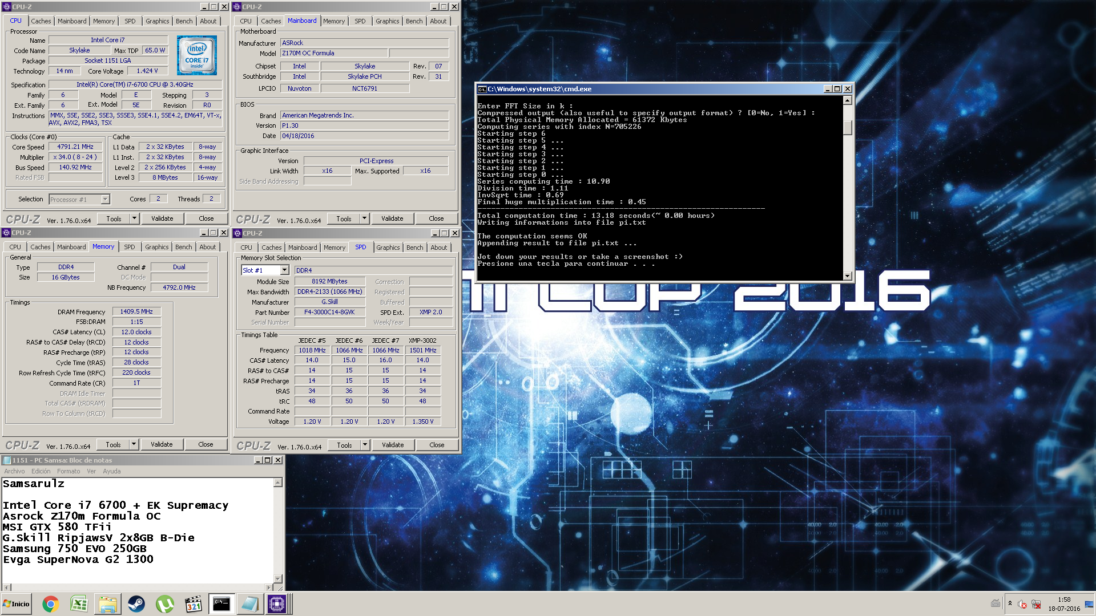Open Formato menu in Notepad

[68, 471]
